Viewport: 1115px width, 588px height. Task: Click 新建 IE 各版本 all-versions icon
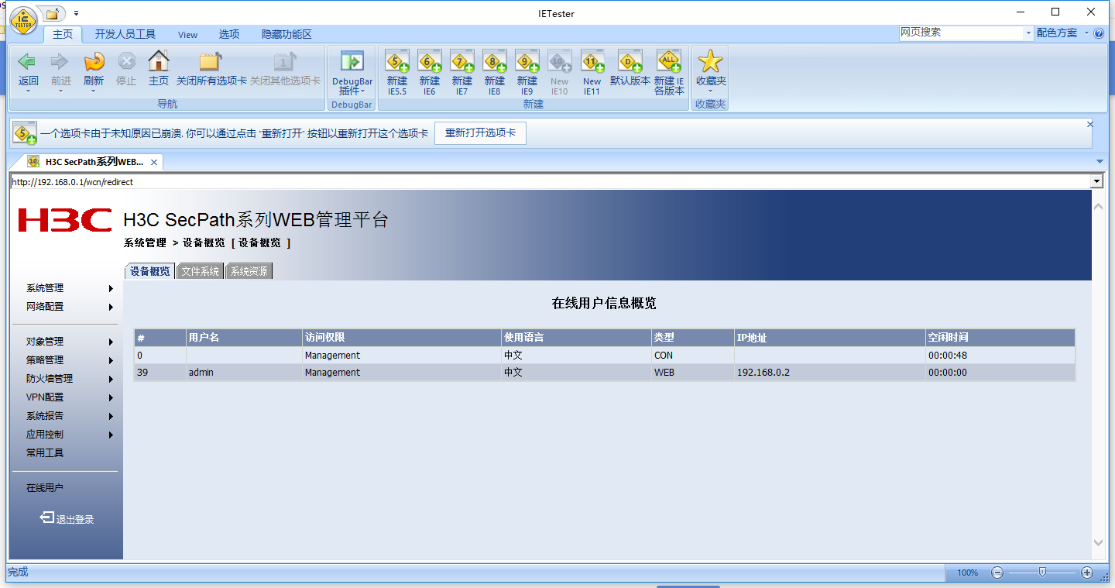point(669,61)
